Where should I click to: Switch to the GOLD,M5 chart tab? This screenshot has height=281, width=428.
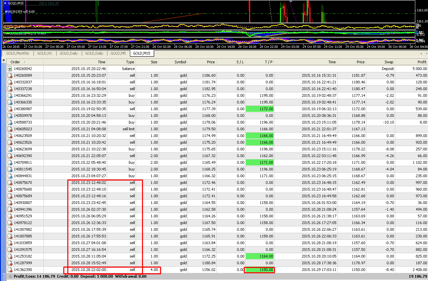tap(118, 53)
